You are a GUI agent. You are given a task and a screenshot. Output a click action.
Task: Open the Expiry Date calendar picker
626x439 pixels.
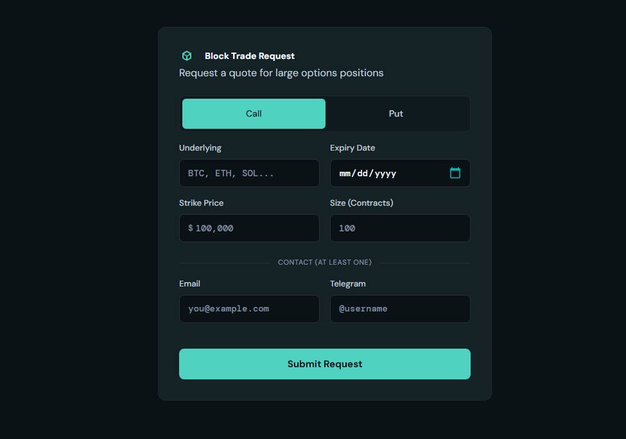pos(455,173)
